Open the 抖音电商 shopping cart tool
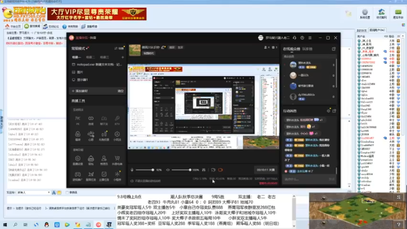Image resolution: width=407 pixels, height=229 pixels. [x=117, y=160]
